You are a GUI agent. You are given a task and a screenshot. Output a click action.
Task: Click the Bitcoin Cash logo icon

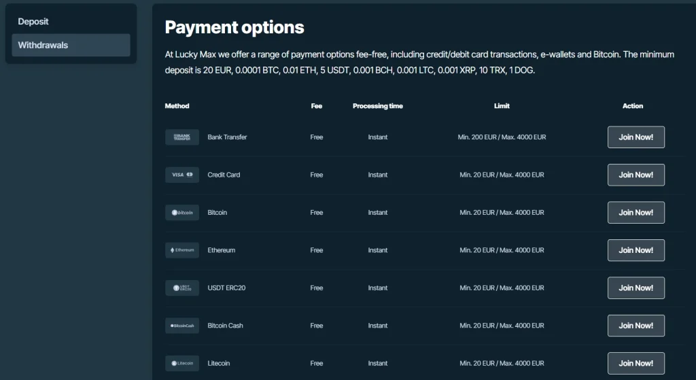(x=182, y=326)
